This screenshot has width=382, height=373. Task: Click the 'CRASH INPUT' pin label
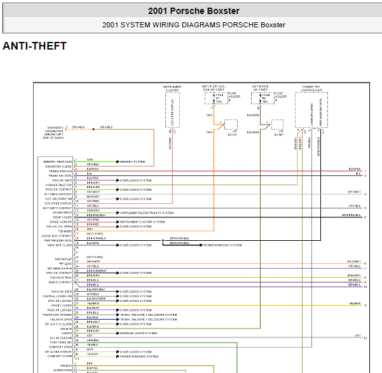click(62, 213)
